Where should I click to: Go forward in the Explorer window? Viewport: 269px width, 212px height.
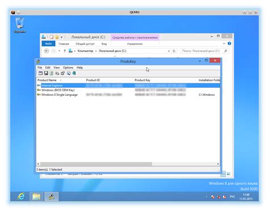click(x=53, y=51)
